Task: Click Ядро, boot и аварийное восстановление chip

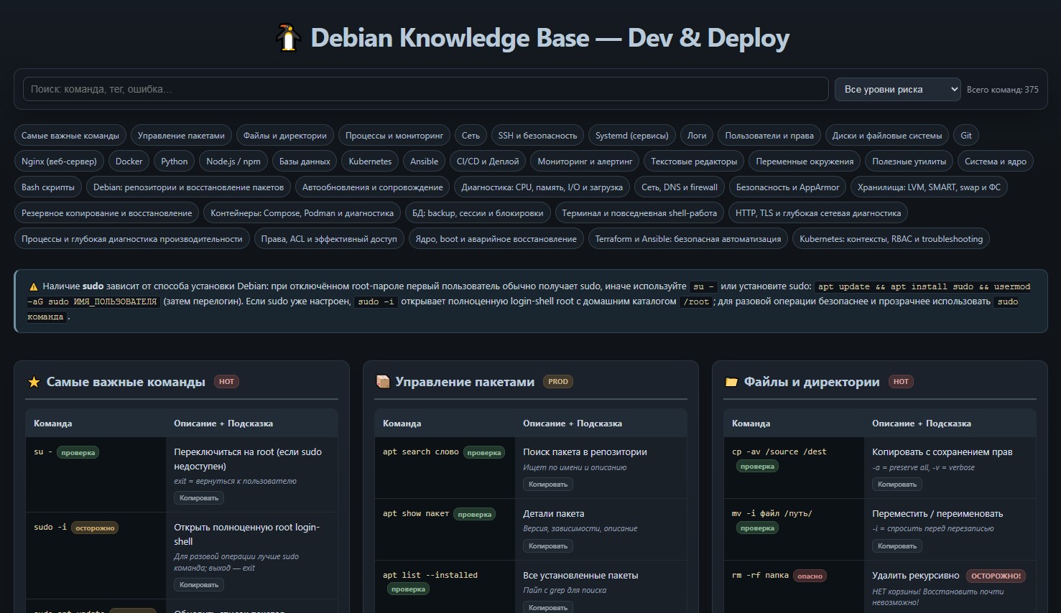Action: [x=496, y=239]
